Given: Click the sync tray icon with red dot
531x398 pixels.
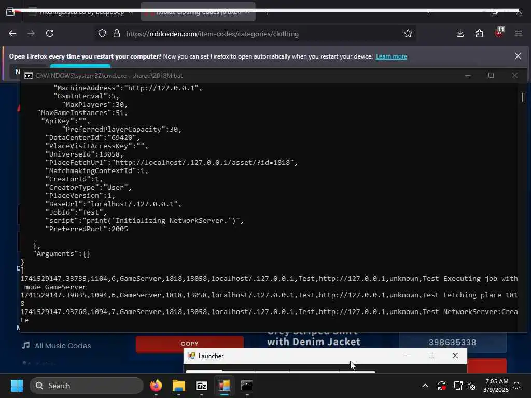Looking at the screenshot, I should (x=442, y=386).
